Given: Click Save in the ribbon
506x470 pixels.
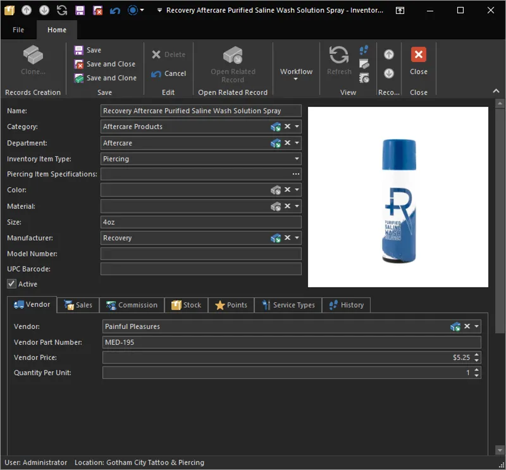Looking at the screenshot, I should (x=88, y=50).
